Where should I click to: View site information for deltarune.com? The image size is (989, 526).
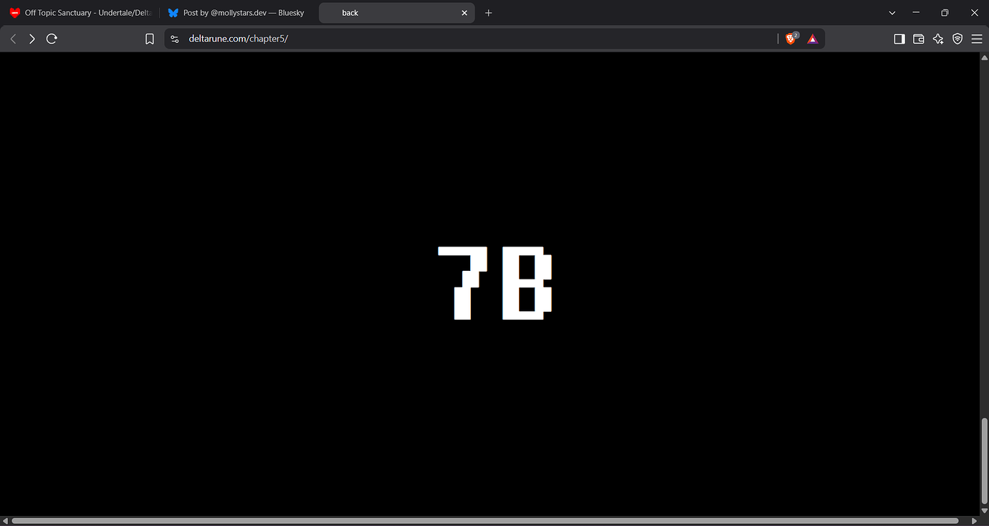point(175,39)
